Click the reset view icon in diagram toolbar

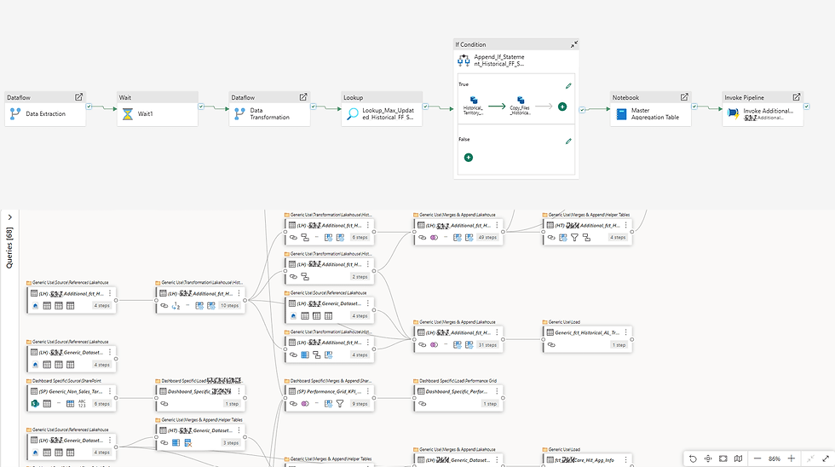pyautogui.click(x=693, y=458)
